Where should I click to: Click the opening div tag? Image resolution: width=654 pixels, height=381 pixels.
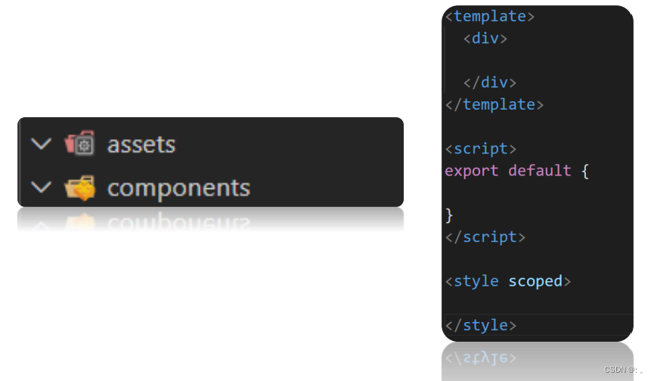485,39
